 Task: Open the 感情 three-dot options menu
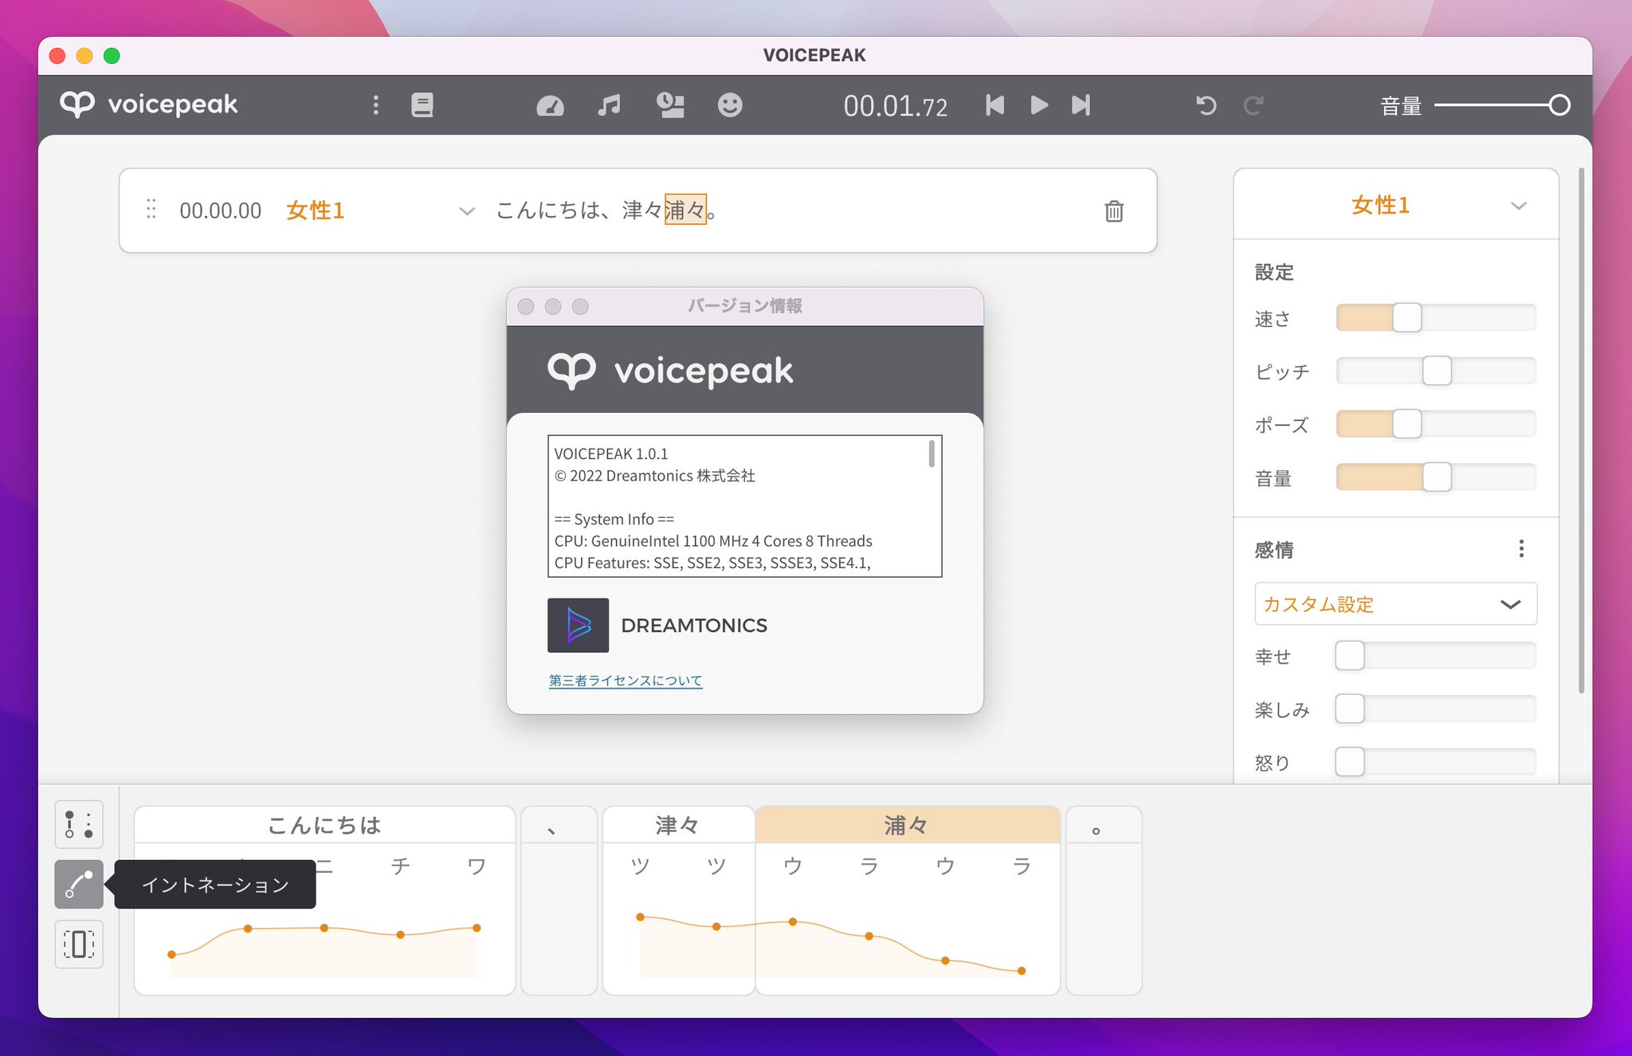[x=1521, y=548]
